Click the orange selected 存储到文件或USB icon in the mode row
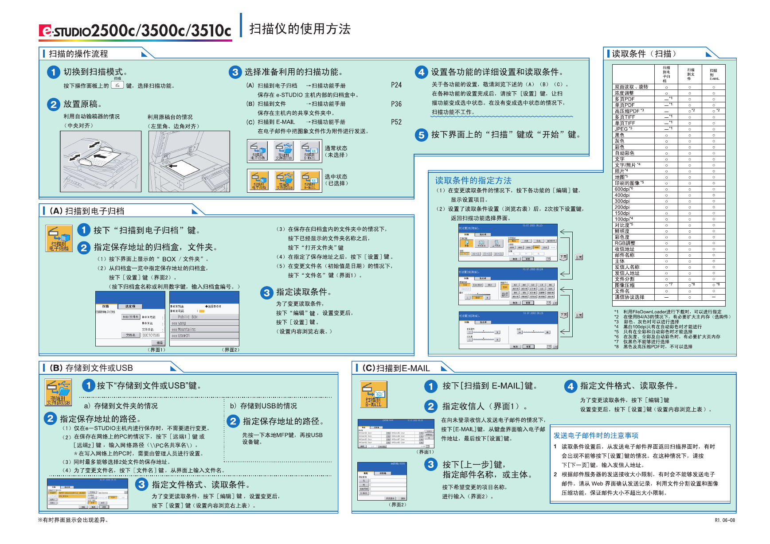 [285, 180]
